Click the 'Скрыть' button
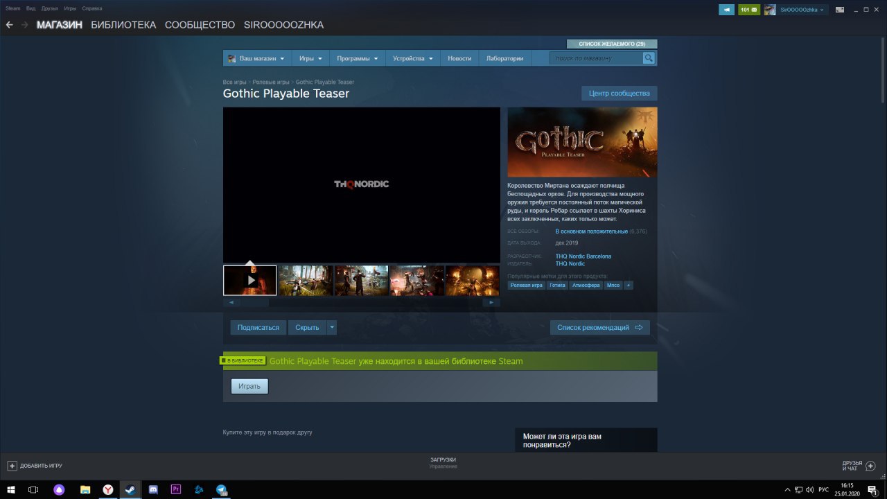The image size is (887, 499). [x=307, y=327]
